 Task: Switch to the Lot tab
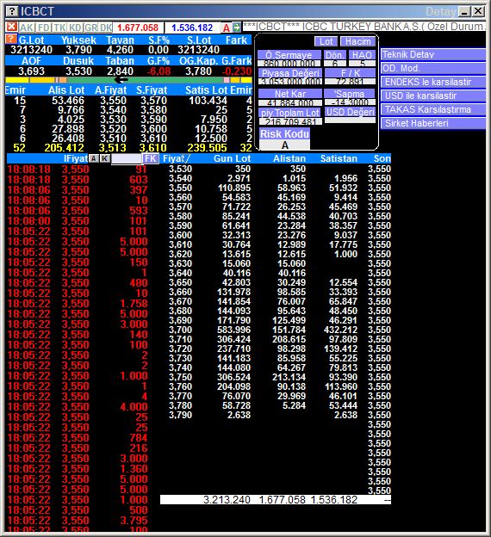click(326, 41)
